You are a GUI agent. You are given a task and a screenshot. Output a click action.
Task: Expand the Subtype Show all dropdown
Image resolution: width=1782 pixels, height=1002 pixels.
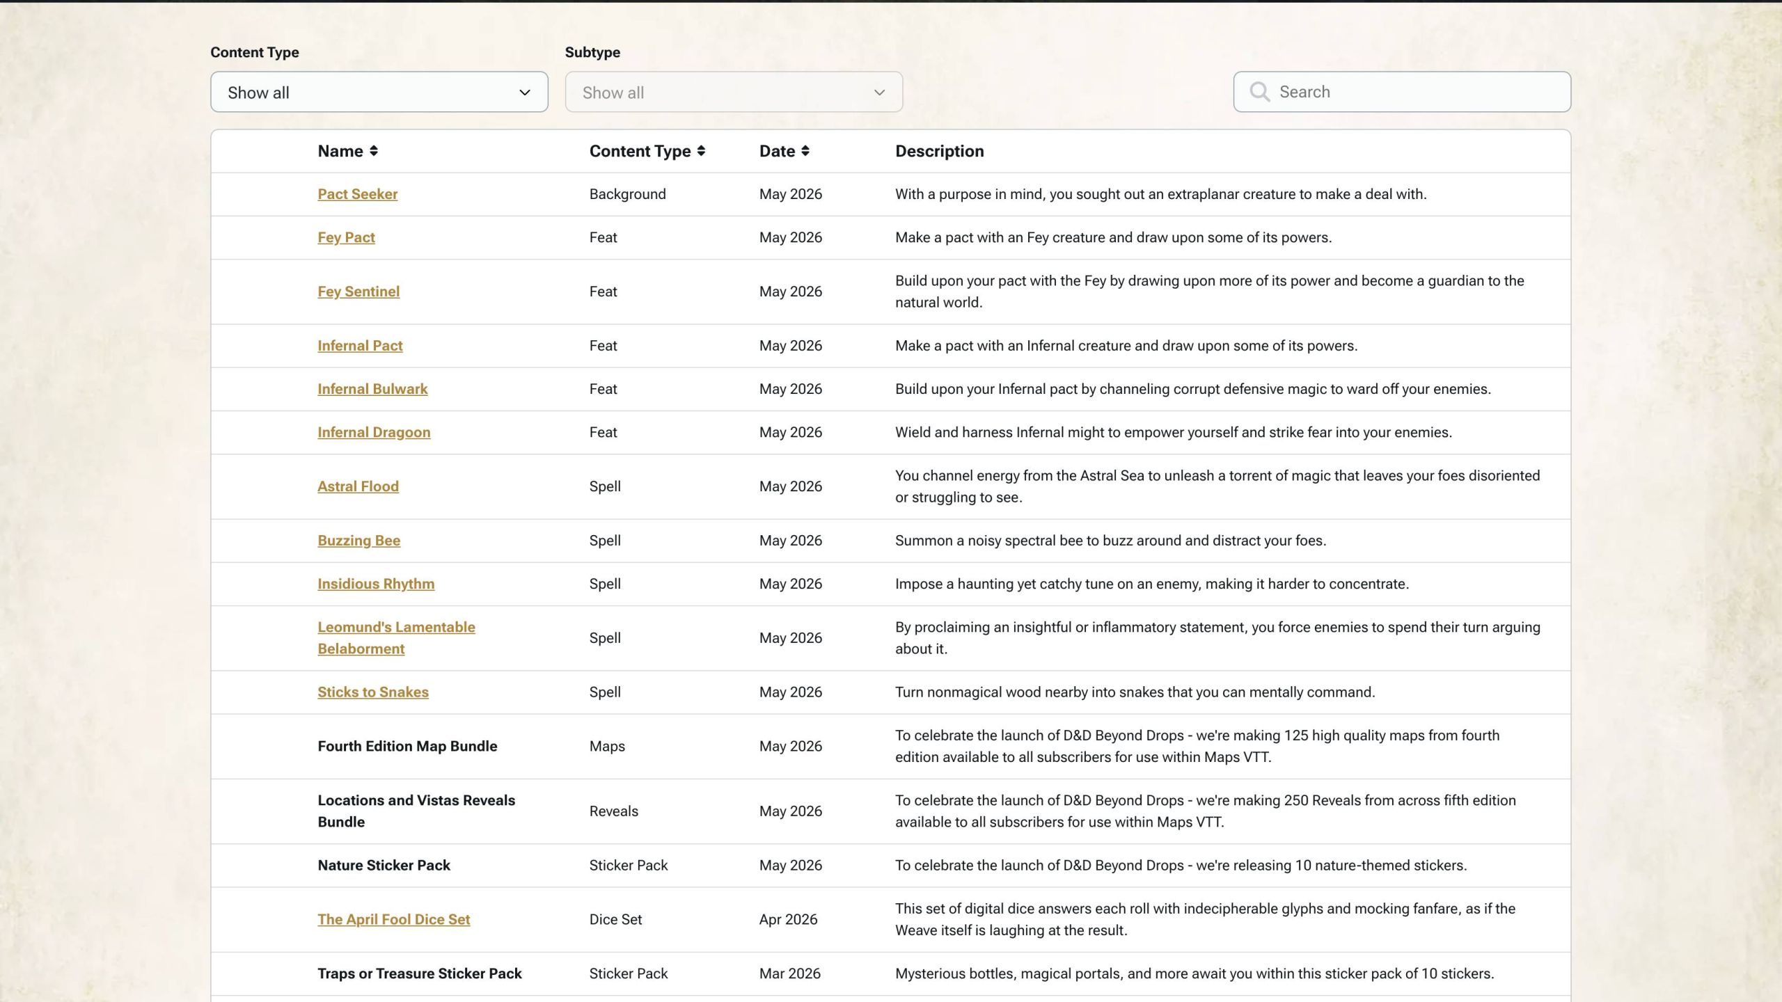[x=734, y=92]
